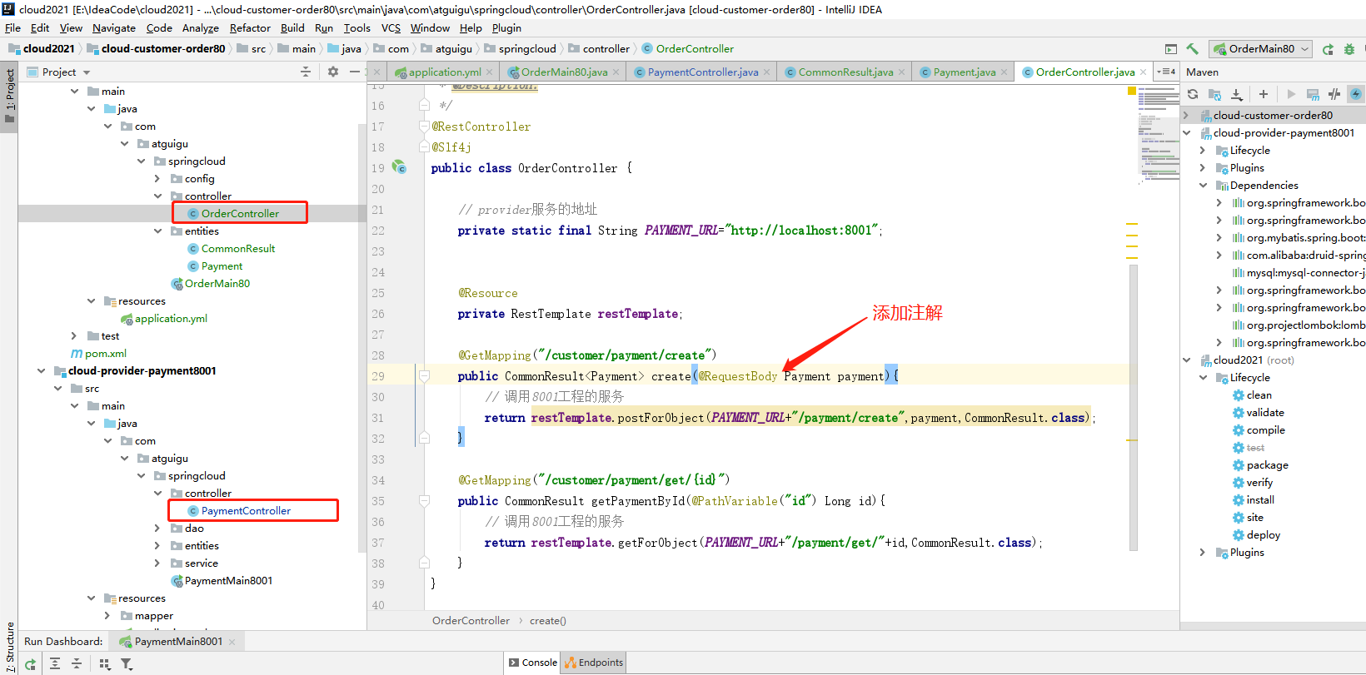This screenshot has width=1366, height=675.
Task: Run the Maven package lifecycle goal
Action: [x=1267, y=465]
